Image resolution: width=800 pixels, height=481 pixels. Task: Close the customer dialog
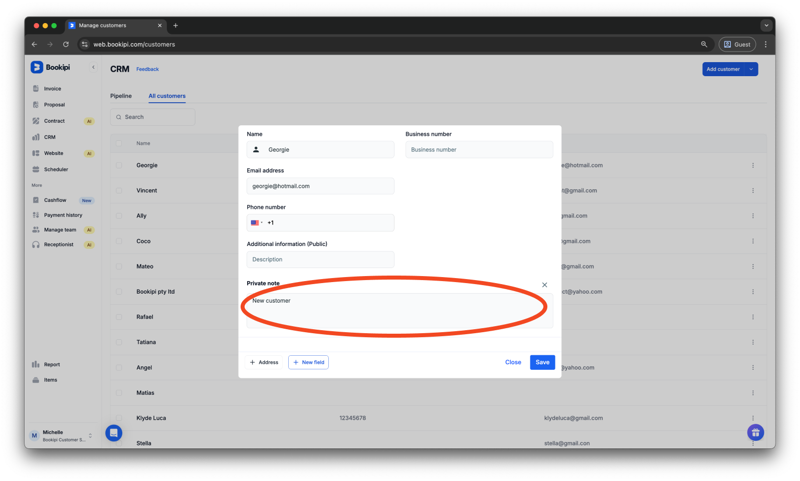pyautogui.click(x=513, y=362)
